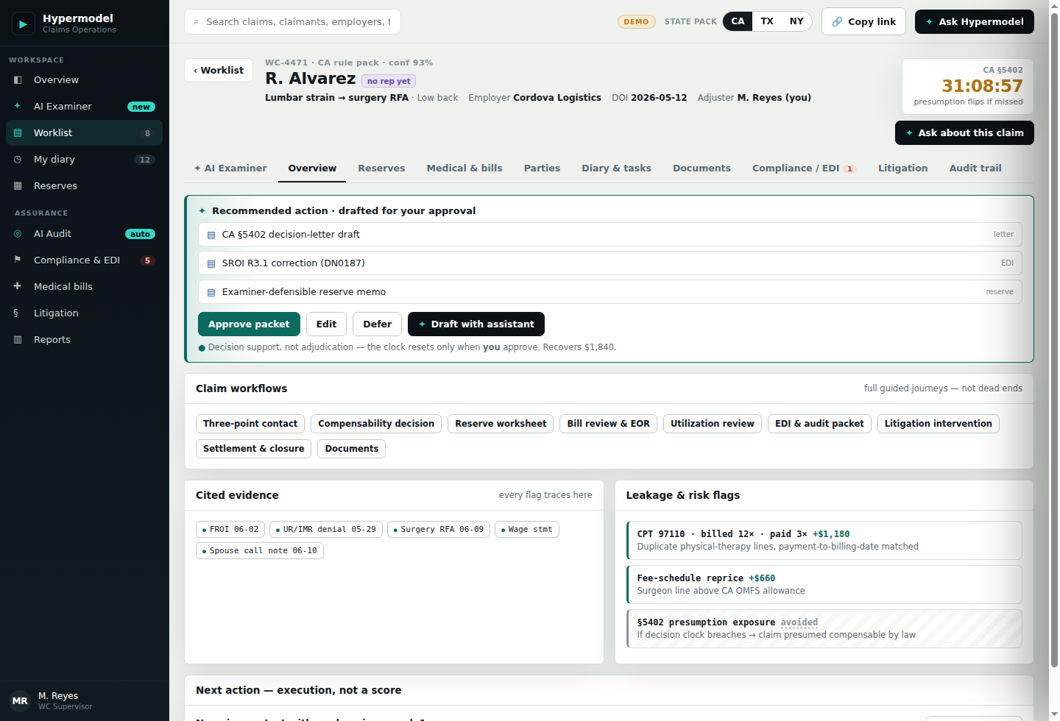Switch state pack to TX
Image resolution: width=1060 pixels, height=721 pixels.
pos(767,21)
